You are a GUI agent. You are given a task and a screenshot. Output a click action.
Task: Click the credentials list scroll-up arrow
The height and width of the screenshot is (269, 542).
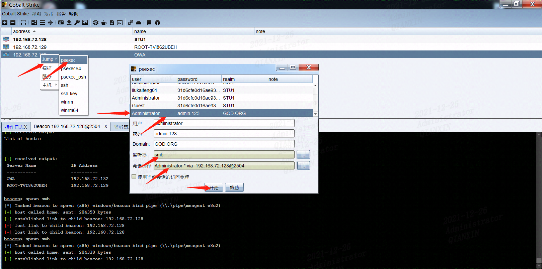point(315,86)
